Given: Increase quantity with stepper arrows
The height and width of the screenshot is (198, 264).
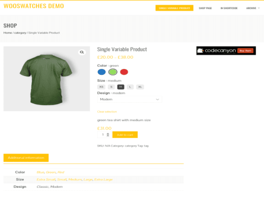Looking at the screenshot, I should 108,135.
